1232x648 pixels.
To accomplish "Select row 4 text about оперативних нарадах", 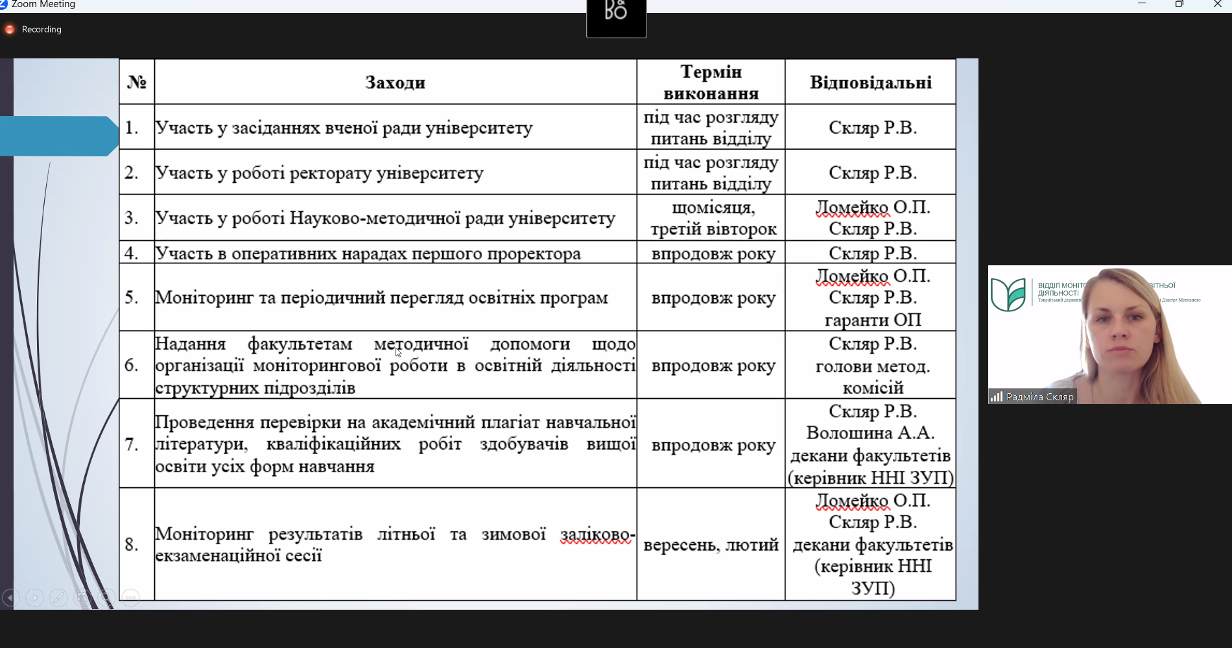I will 368,253.
